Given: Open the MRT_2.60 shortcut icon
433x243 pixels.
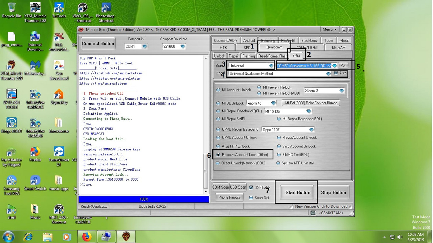Looking at the screenshot, I should (x=59, y=214).
